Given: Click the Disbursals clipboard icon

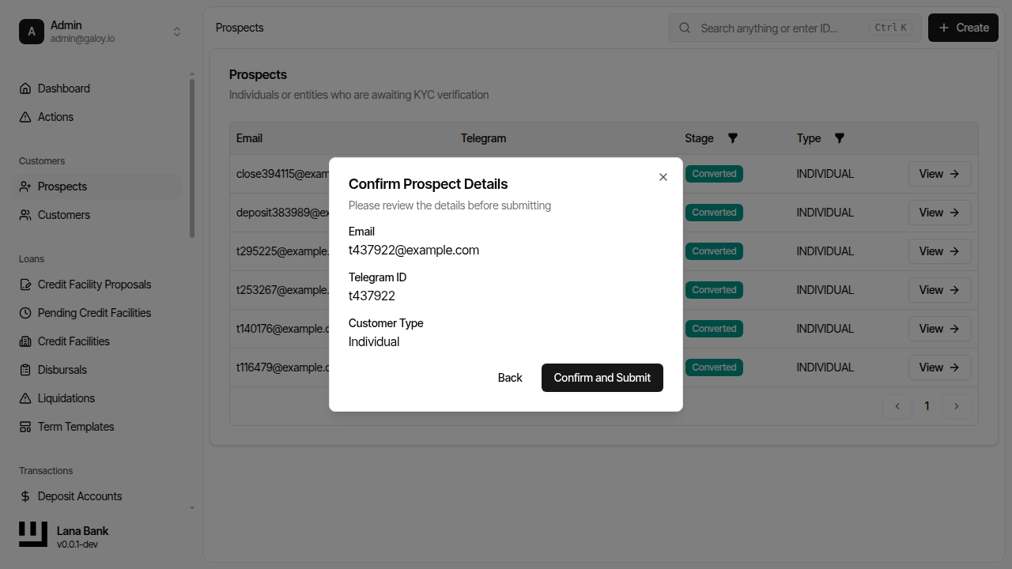Looking at the screenshot, I should 25,370.
